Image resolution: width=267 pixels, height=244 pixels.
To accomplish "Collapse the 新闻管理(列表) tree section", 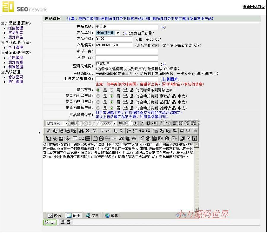I will point(2,53).
